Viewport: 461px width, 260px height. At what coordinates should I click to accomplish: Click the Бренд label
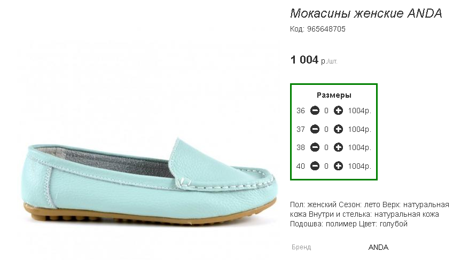[x=301, y=247]
